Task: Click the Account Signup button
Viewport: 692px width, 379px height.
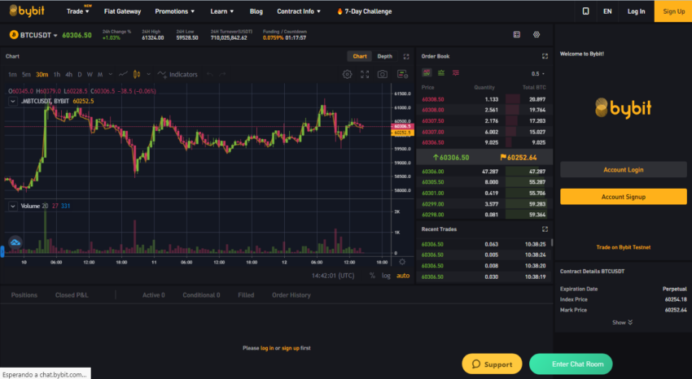Action: click(623, 197)
